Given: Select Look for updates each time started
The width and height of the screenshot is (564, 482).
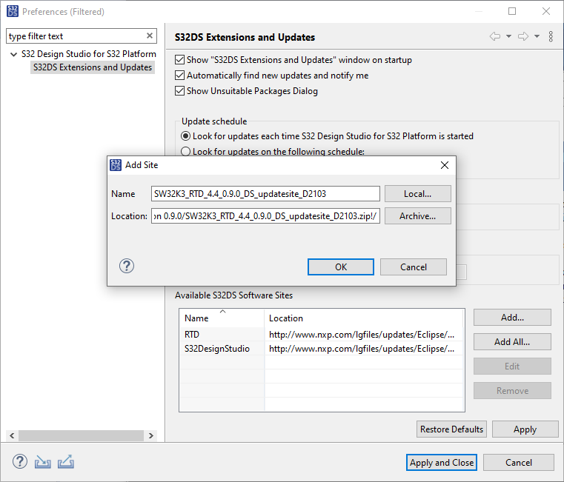Looking at the screenshot, I should (x=185, y=136).
